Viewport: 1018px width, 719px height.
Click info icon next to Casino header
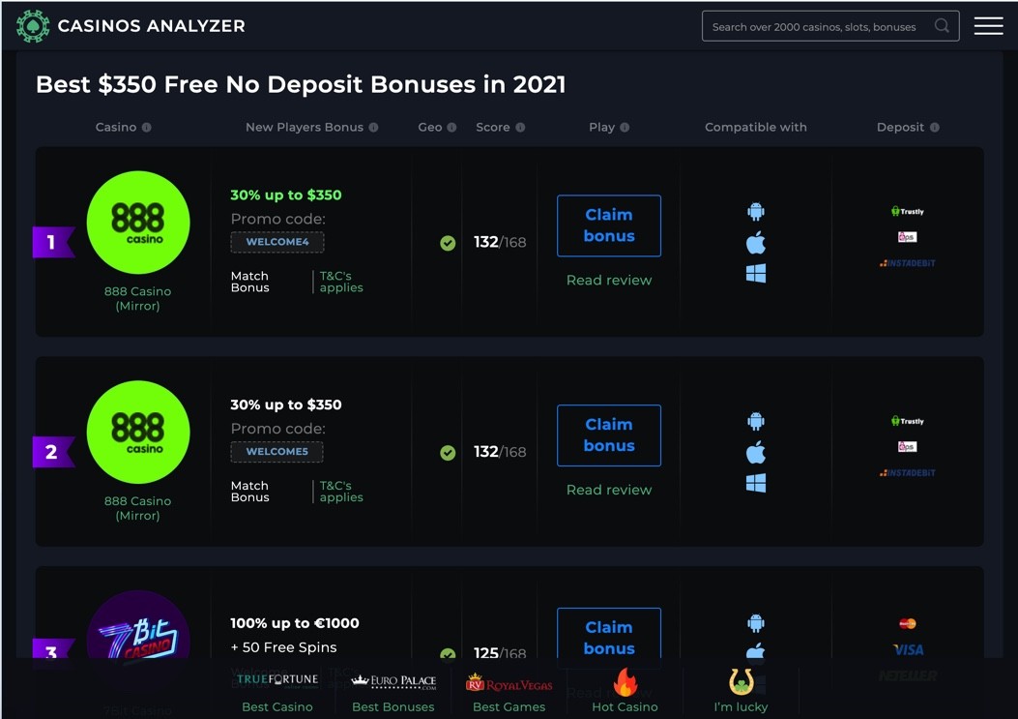(x=147, y=128)
